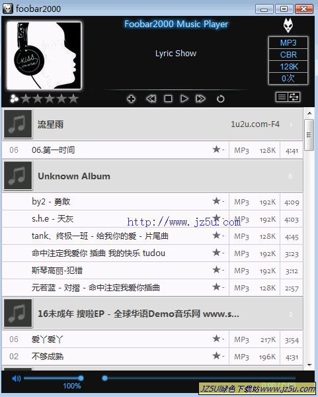Click the foobar2000 title bar app icon
Image resolution: width=318 pixels, height=397 pixels.
click(x=7, y=9)
